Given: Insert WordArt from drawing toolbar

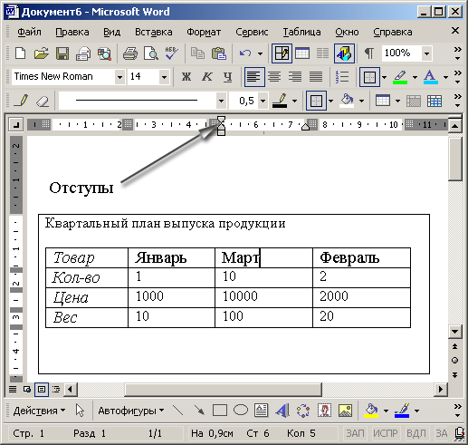Looking at the screenshot, I should [x=282, y=411].
